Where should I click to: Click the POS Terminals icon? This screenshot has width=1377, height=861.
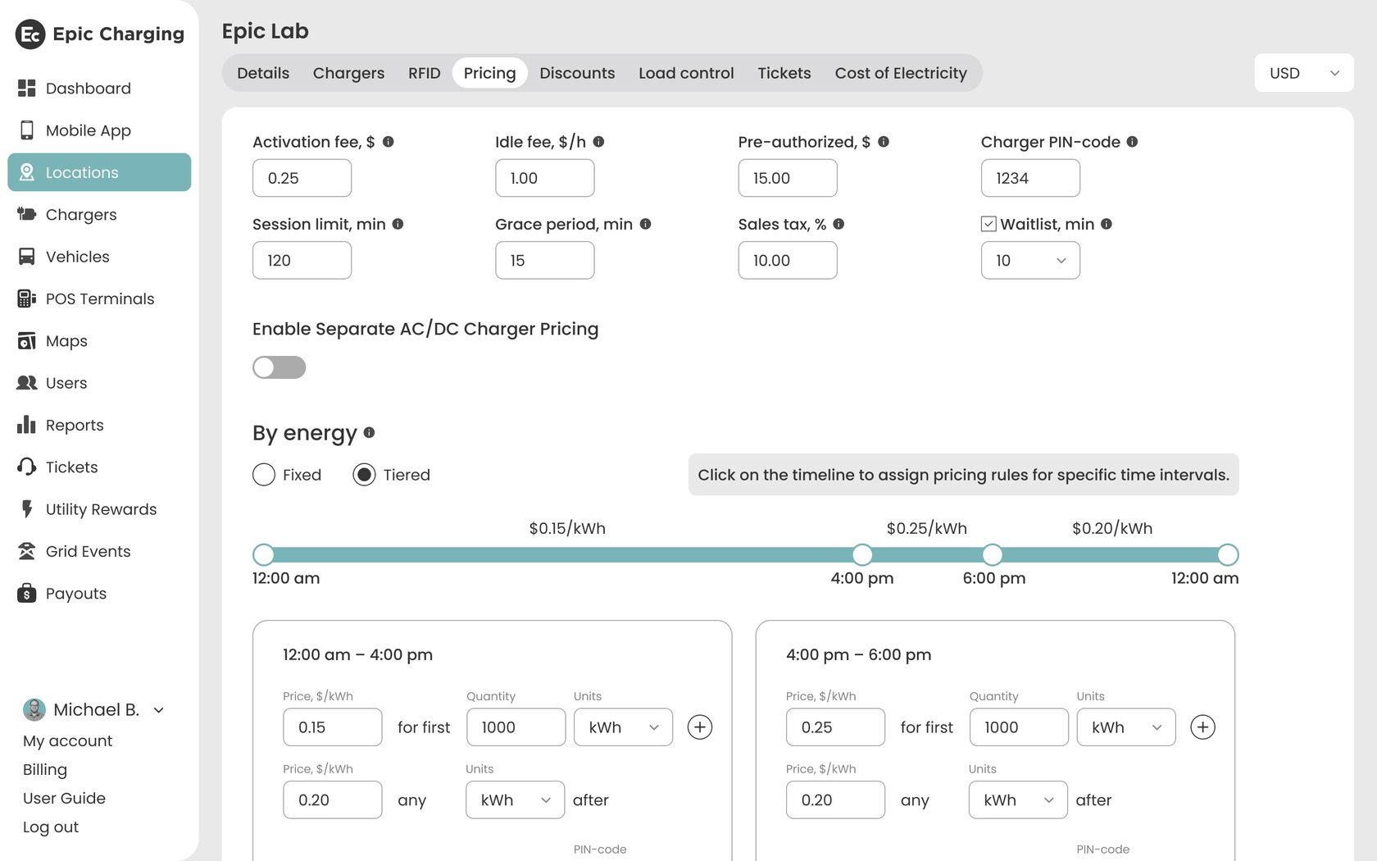click(x=27, y=298)
